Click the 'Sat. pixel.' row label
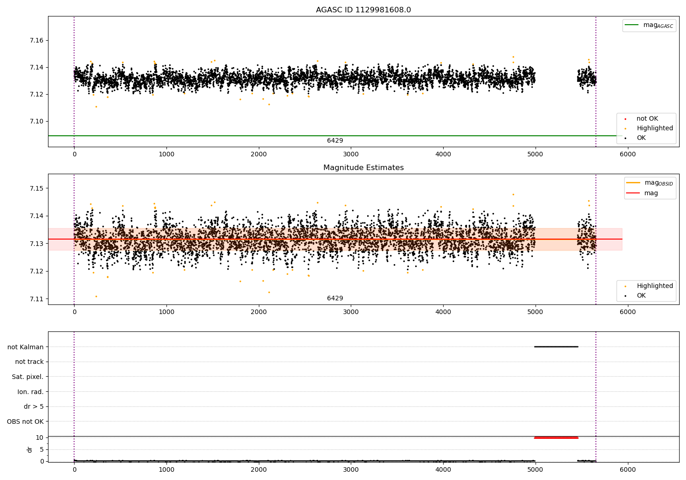Image resolution: width=686 pixels, height=480 pixels. click(28, 377)
